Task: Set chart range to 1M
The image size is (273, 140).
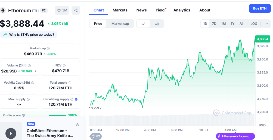Action: [x=224, y=24]
